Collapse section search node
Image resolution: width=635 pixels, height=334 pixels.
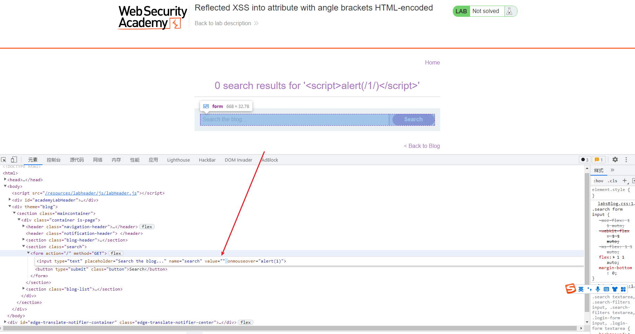pos(24,246)
